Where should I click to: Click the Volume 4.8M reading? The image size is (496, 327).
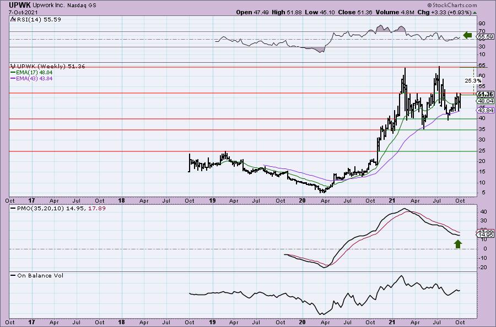pos(395,12)
